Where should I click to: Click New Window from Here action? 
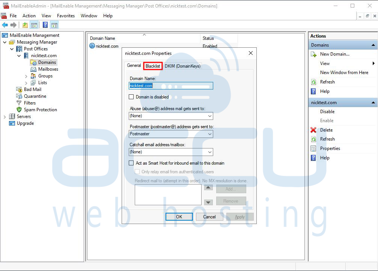click(344, 73)
